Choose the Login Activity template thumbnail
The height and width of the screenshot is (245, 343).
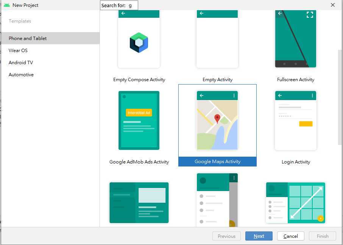(296, 120)
